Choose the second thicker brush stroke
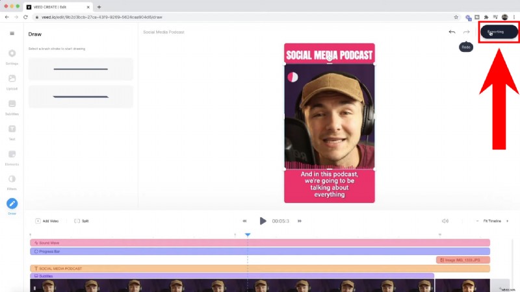This screenshot has width=520, height=292. click(x=81, y=97)
